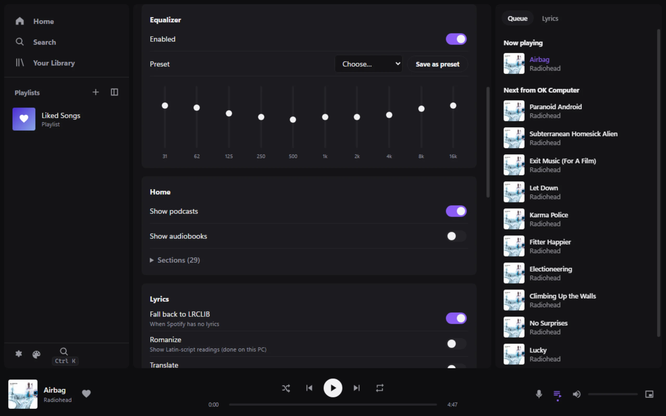Adjust the 250 Hz equalizer slider
666x416 pixels.
pyautogui.click(x=261, y=117)
